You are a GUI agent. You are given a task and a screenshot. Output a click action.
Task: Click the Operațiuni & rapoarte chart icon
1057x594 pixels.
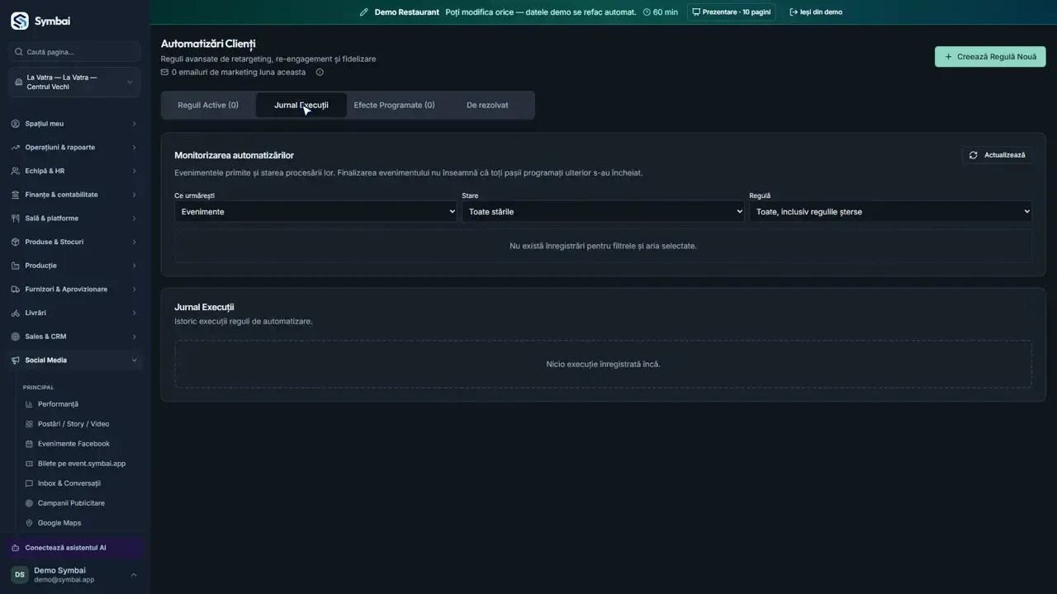click(x=16, y=148)
